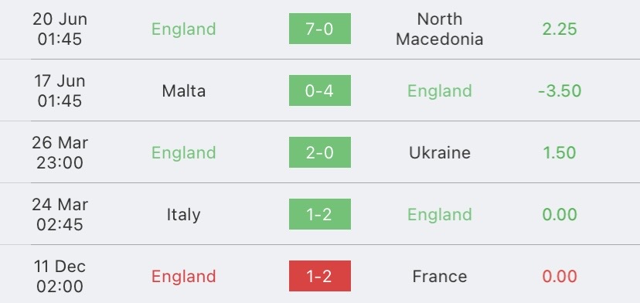Viewport: 640px width, 303px height.
Task: Open Italy team link
Action: pyautogui.click(x=184, y=214)
